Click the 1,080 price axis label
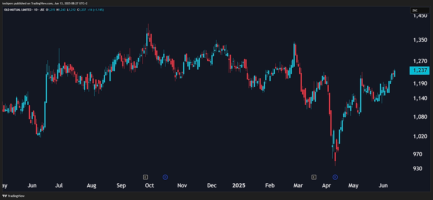The width and height of the screenshot is (433, 200). [420, 117]
